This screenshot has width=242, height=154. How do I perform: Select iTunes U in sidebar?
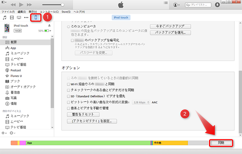click(x=25, y=76)
